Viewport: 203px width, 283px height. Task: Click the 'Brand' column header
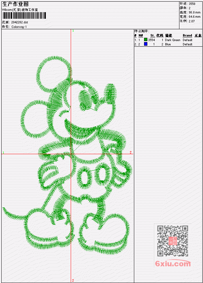187,35
